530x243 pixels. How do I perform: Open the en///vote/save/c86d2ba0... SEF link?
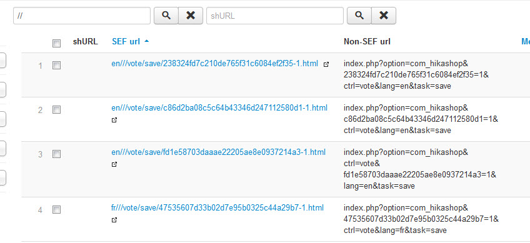click(219, 108)
